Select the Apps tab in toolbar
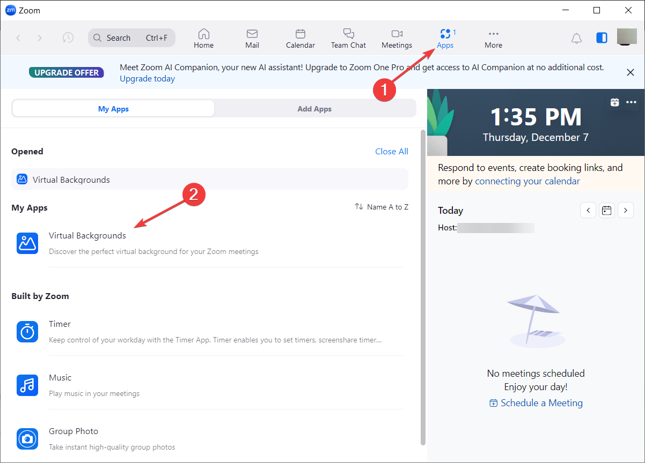Image resolution: width=645 pixels, height=463 pixels. pos(445,39)
